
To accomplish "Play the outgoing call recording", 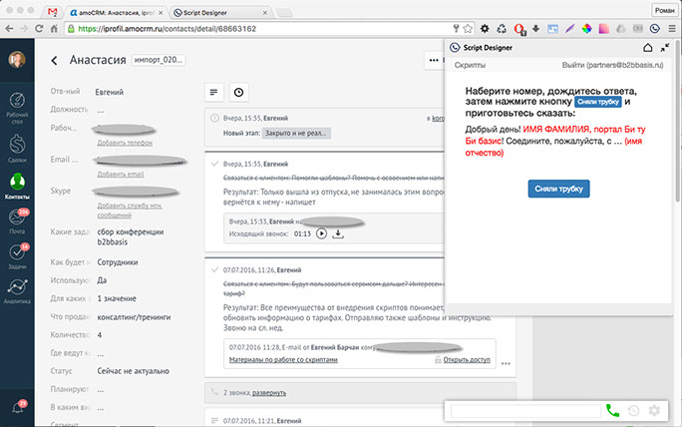I will tap(321, 233).
